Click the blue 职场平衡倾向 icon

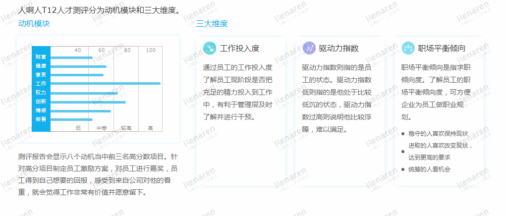point(408,48)
